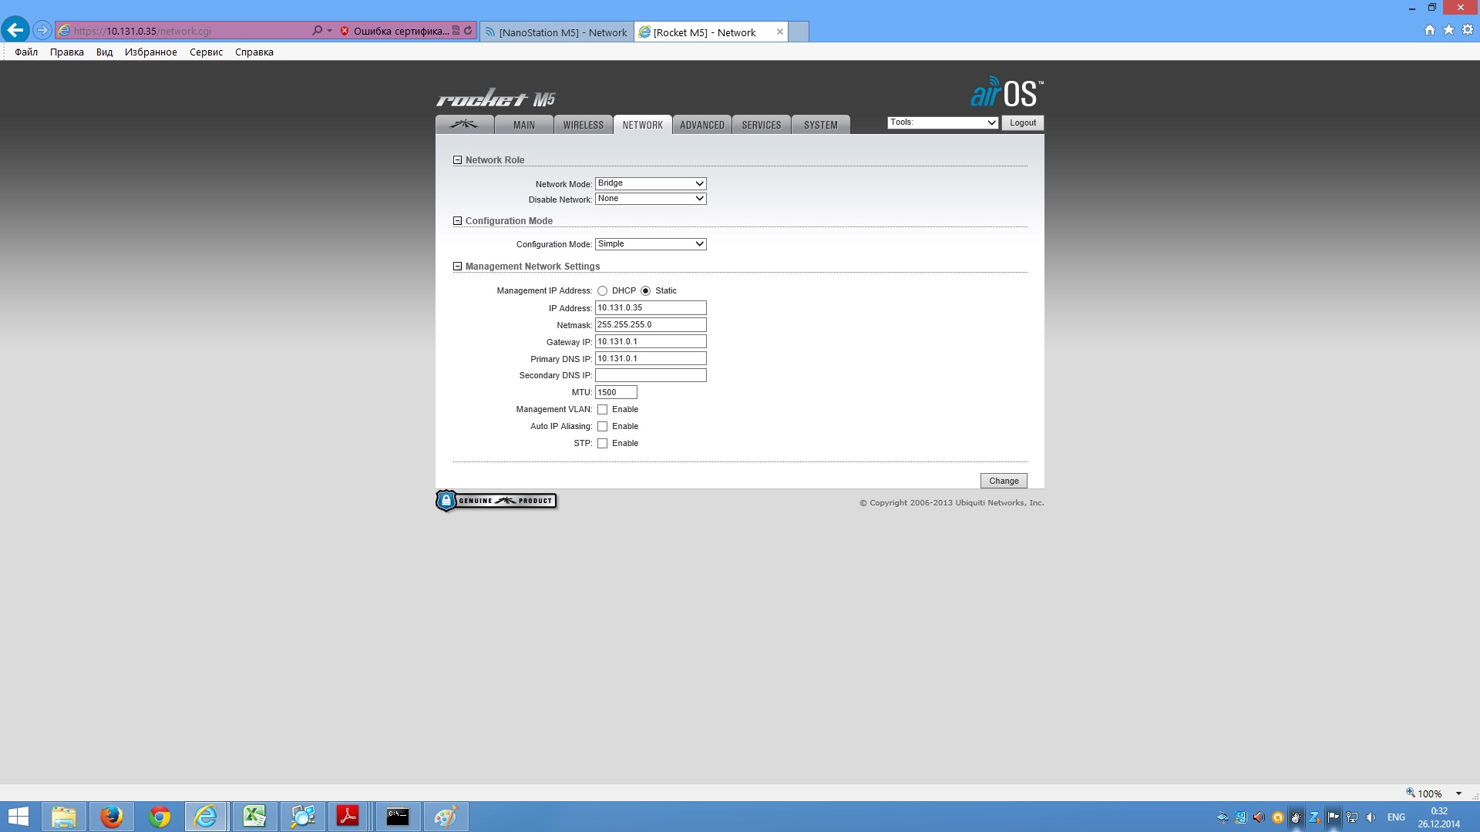Click the Windows Start button

coord(18,817)
